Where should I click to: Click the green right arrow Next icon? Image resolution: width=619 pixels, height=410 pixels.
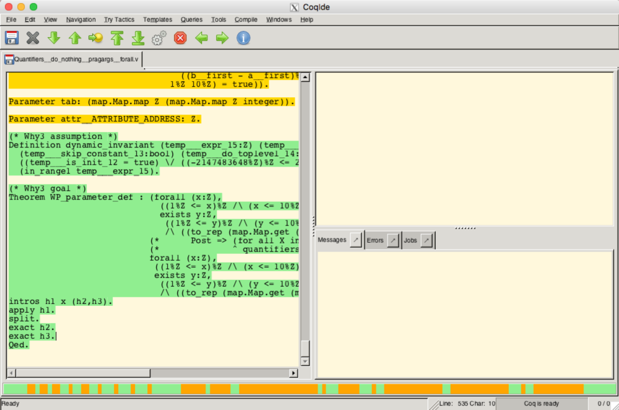click(x=222, y=38)
